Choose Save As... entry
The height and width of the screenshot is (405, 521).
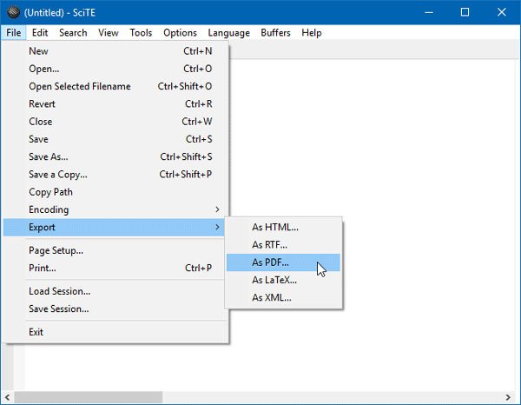coord(115,157)
